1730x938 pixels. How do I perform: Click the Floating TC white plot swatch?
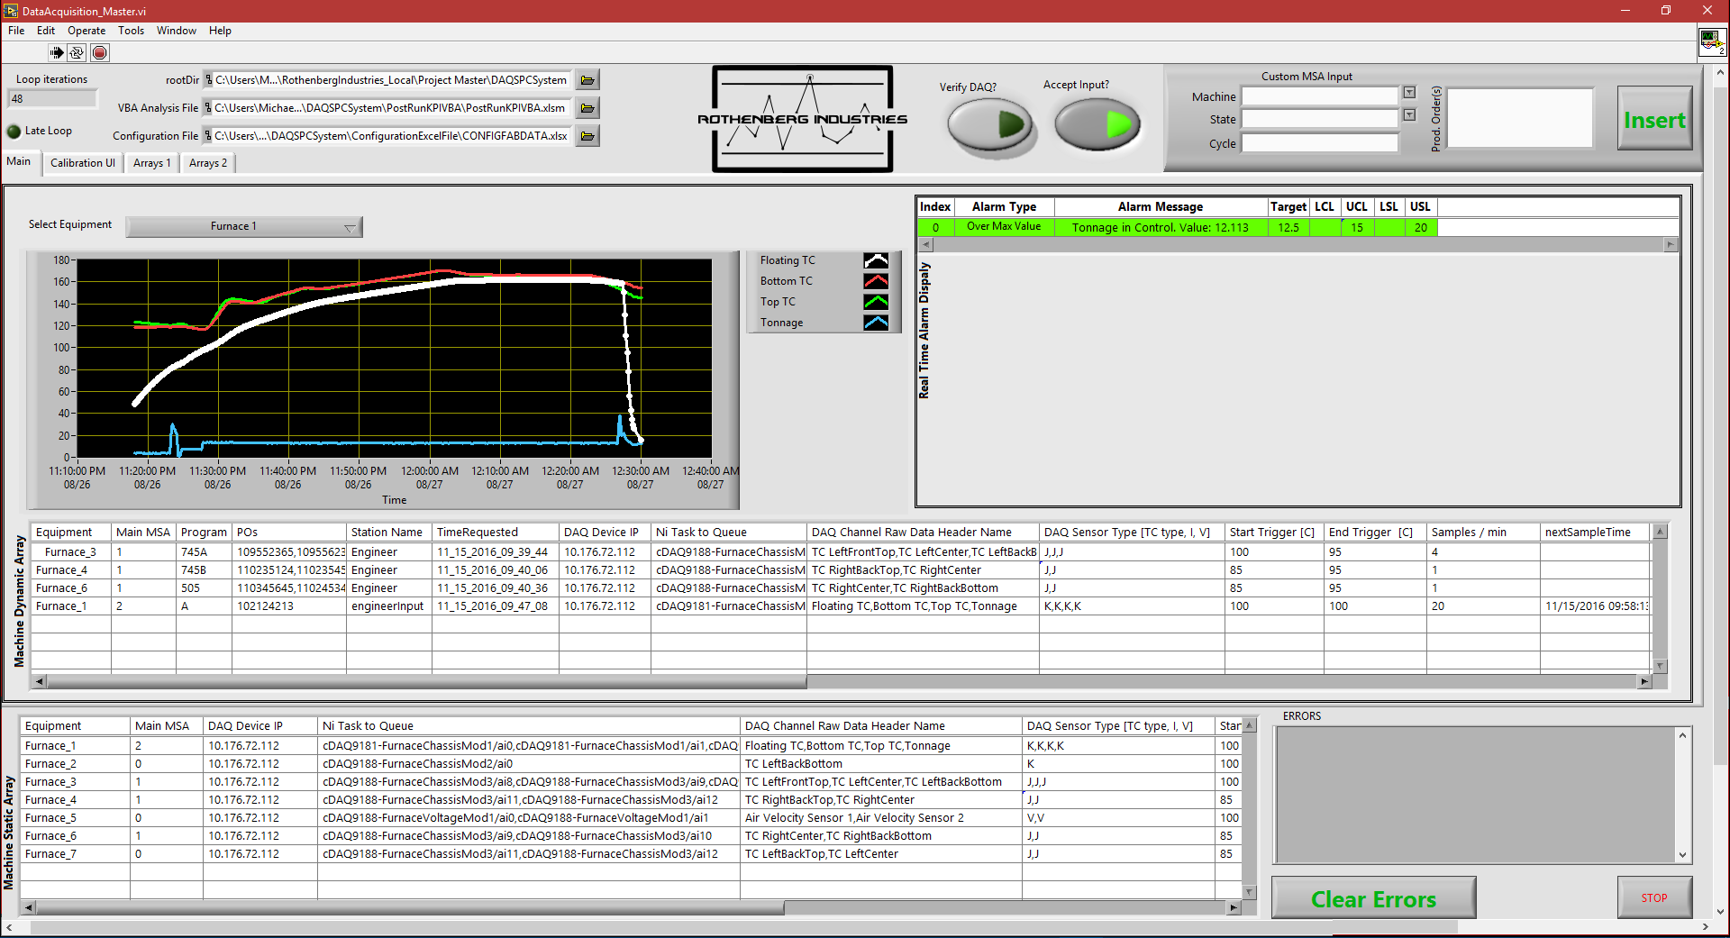coord(876,260)
